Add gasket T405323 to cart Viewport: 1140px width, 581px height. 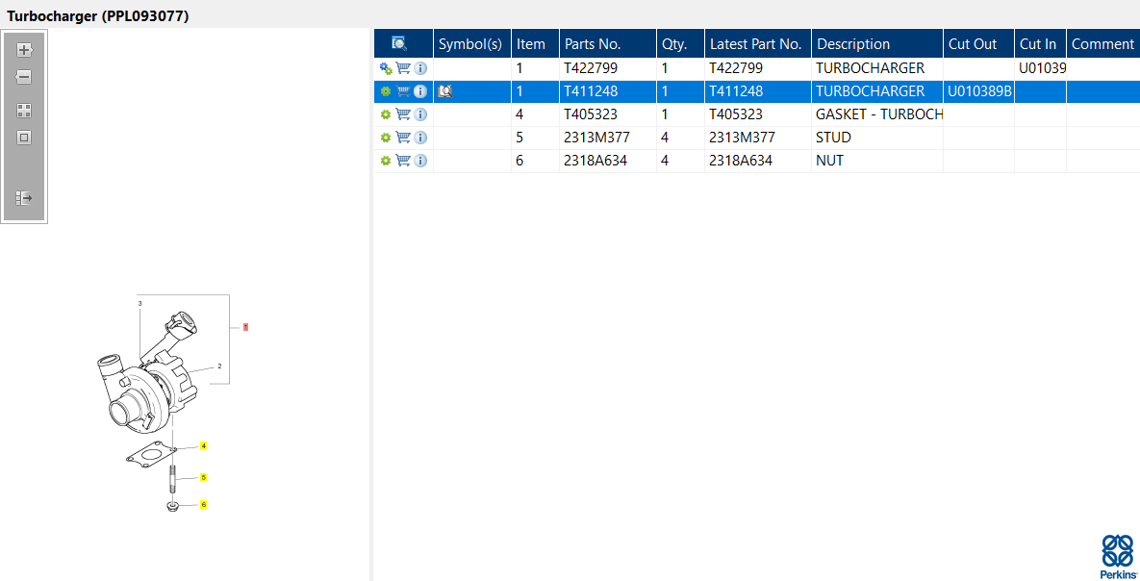click(403, 114)
